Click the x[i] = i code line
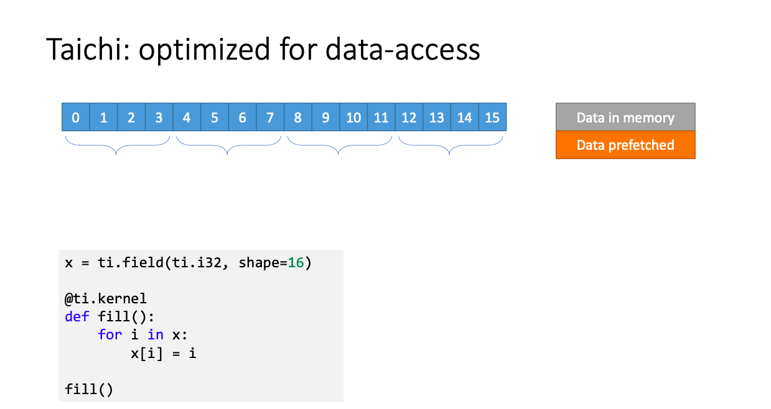 (x=164, y=353)
